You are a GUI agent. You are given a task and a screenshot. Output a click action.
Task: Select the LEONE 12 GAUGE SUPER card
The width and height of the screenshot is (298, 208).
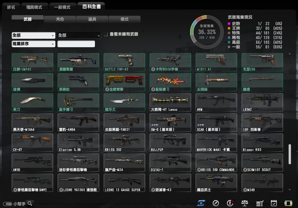click(124, 183)
